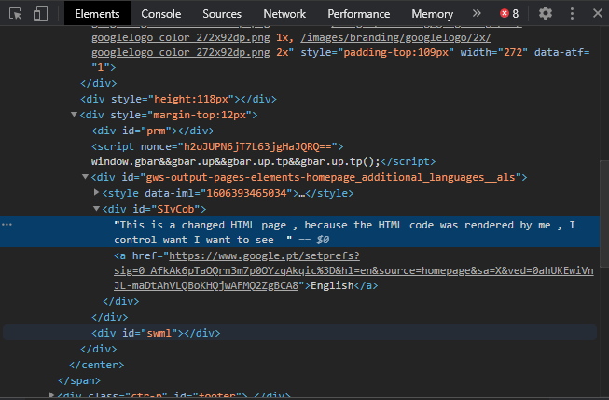Image resolution: width=609 pixels, height=400 pixels.
Task: Click the red error count badge
Action: [509, 14]
